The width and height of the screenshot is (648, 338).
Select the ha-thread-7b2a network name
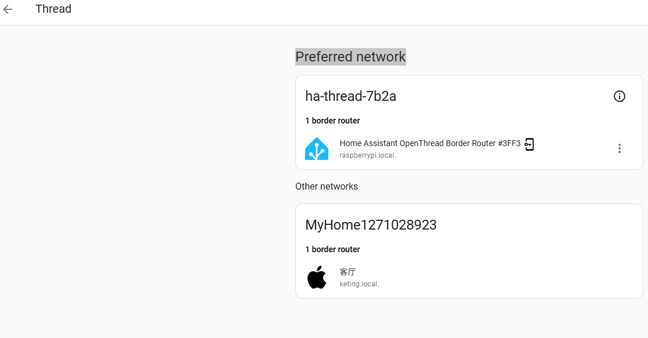coord(350,96)
